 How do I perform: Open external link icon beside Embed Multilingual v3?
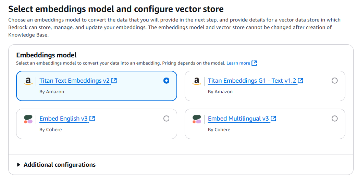273,119
